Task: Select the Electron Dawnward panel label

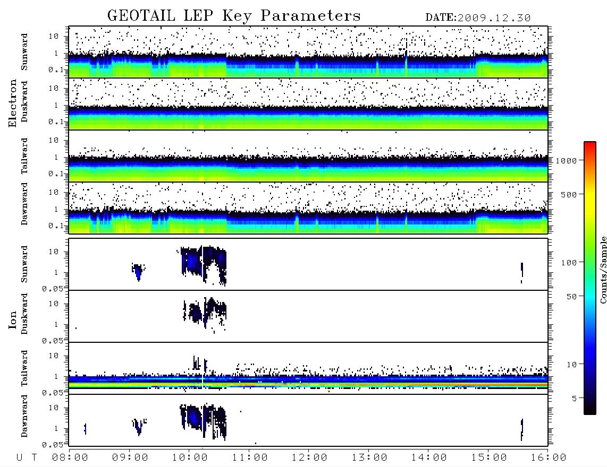Action: tap(24, 204)
